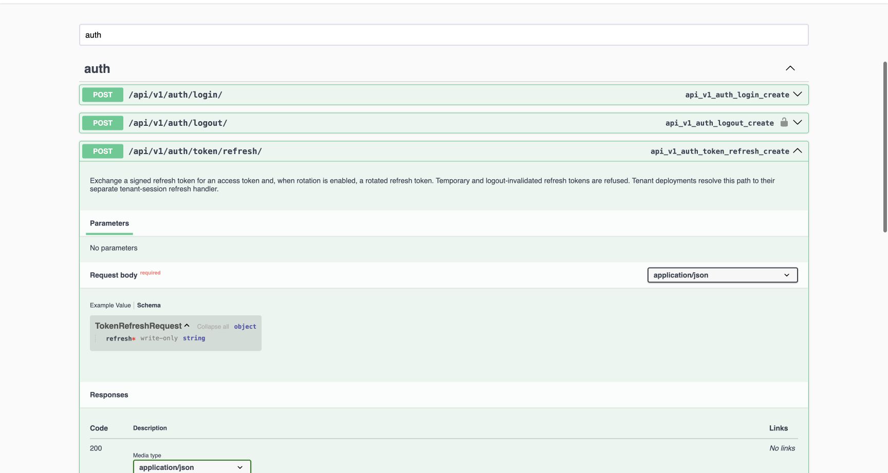
Task: Click the POST badge for login endpoint
Action: 103,94
